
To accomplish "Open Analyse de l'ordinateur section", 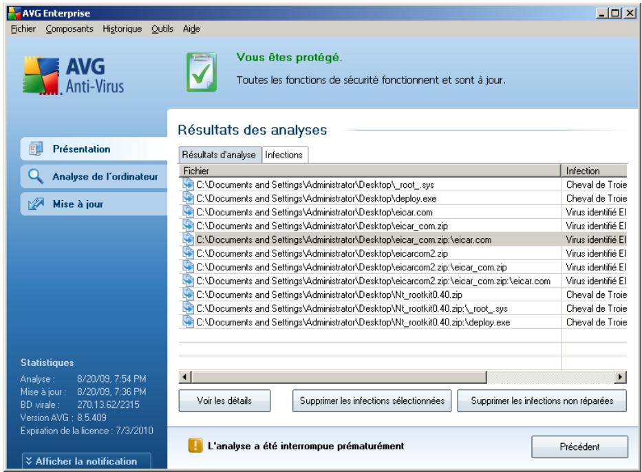I will tap(94, 176).
